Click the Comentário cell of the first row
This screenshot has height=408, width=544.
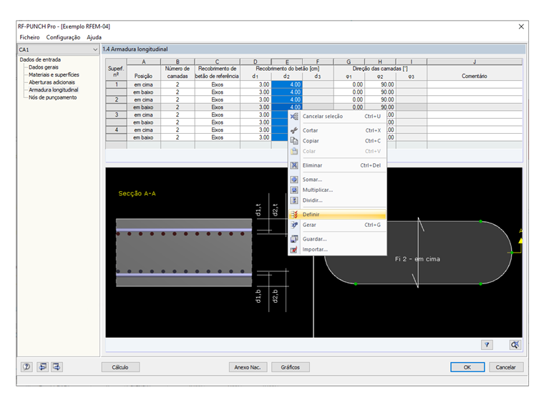click(474, 84)
